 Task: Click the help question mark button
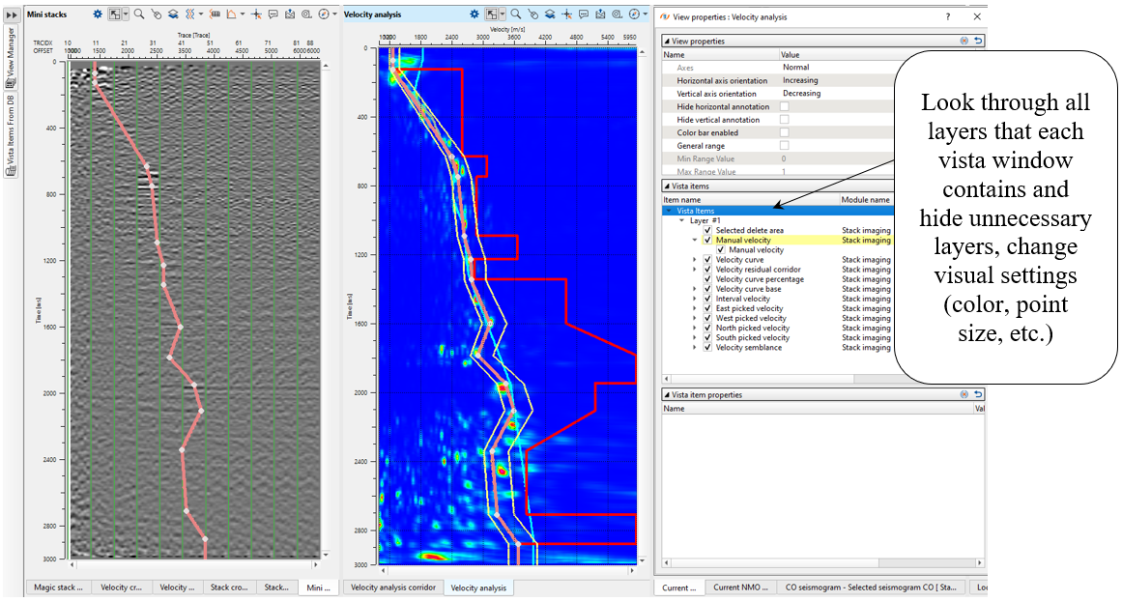coord(947,16)
